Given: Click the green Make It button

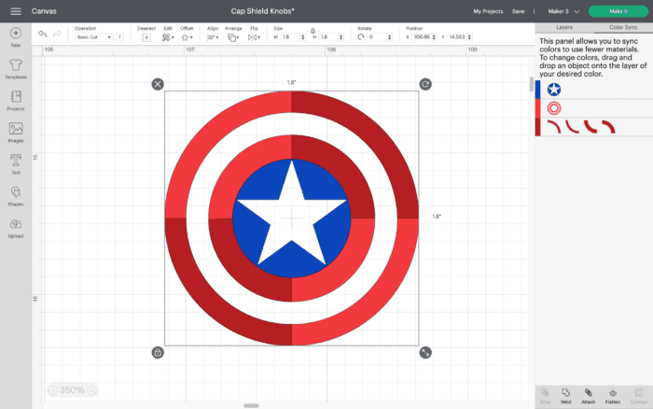Looking at the screenshot, I should [x=618, y=11].
